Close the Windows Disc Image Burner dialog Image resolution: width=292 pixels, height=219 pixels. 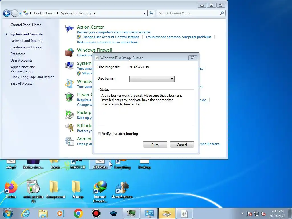coord(193,58)
